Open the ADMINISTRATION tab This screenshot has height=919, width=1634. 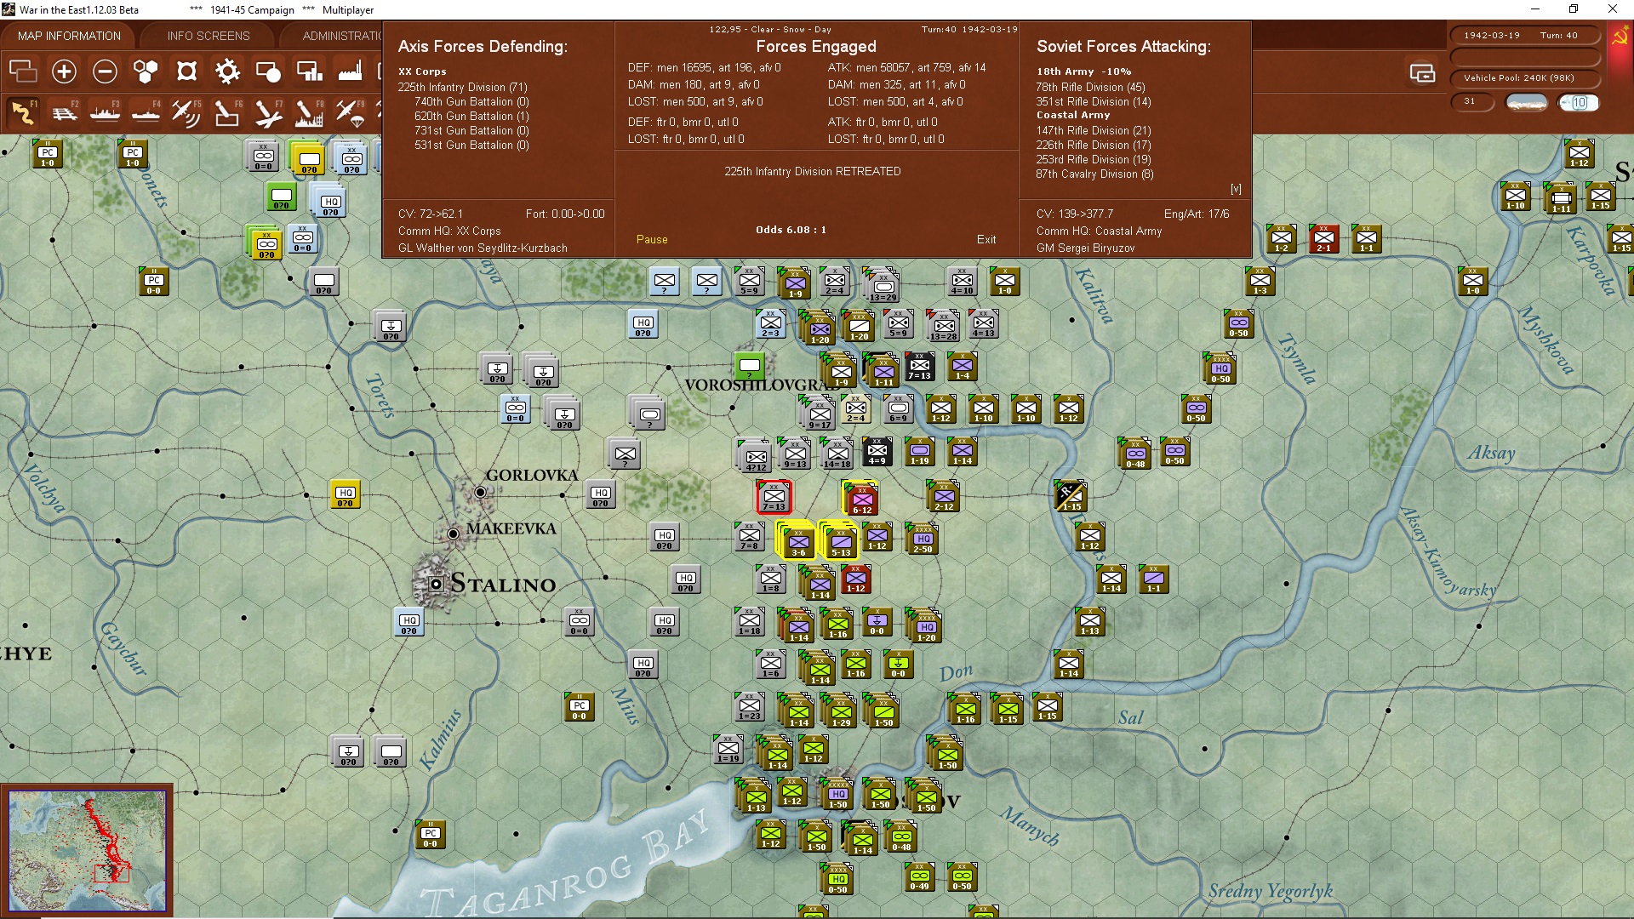click(342, 36)
